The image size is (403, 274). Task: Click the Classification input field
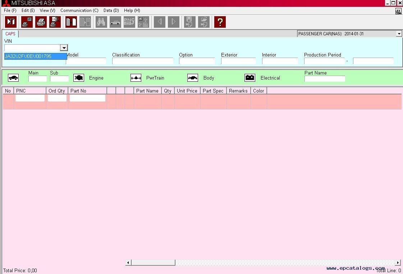tap(143, 61)
